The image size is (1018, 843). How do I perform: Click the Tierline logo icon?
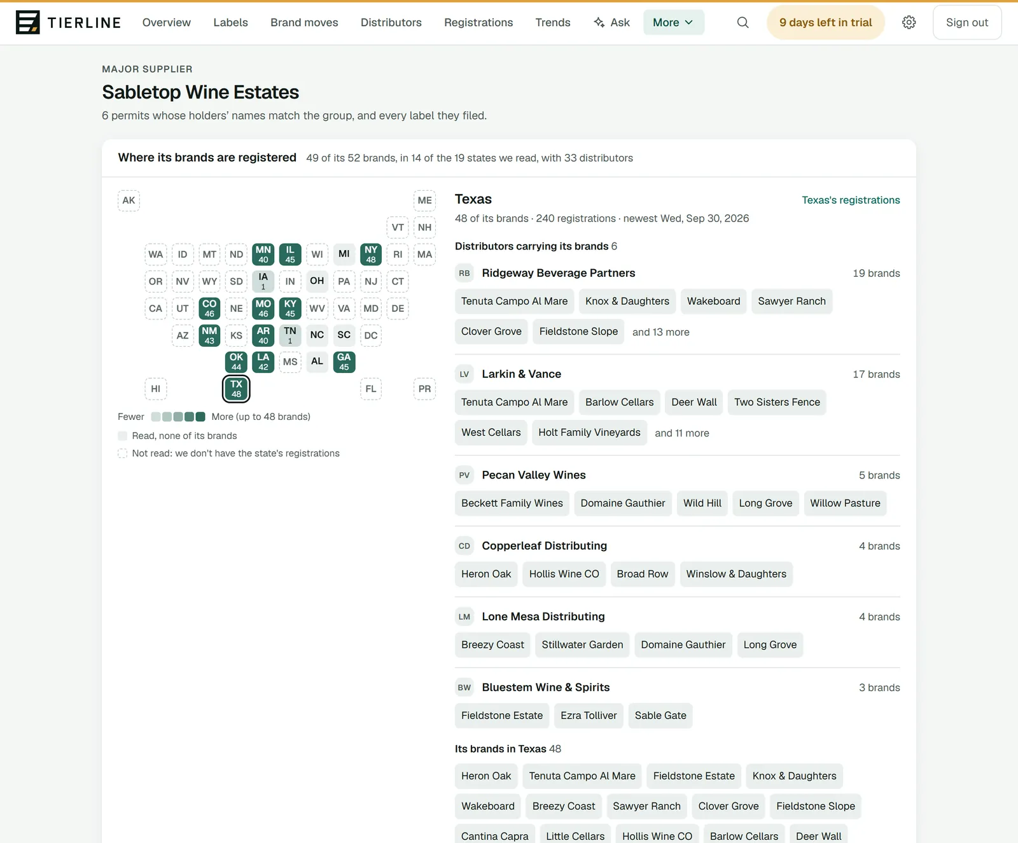click(27, 22)
